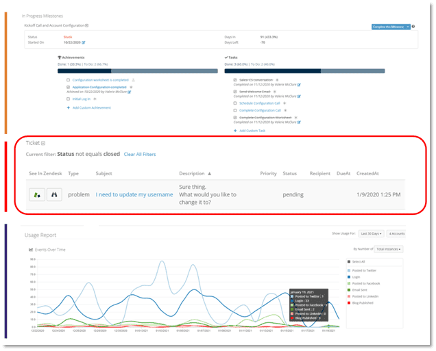436x351 pixels.
Task: Check the Configuration worksheet is completed box
Action: [x=69, y=79]
